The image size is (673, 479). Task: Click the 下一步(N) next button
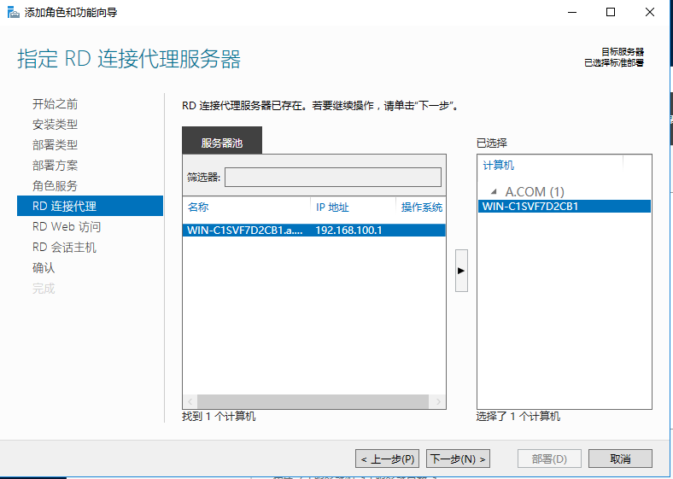(x=459, y=459)
